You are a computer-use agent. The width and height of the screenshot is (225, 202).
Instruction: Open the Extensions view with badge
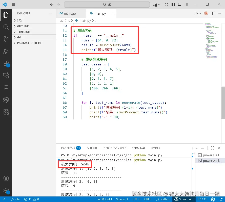point(6,64)
